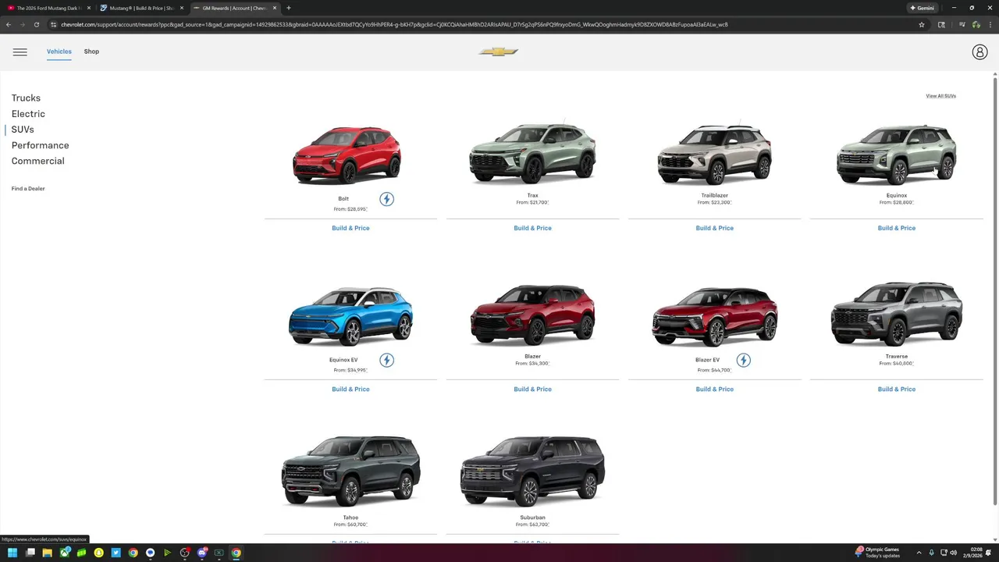The height and width of the screenshot is (562, 999).
Task: Click site info icon in address bar
Action: coord(53,24)
